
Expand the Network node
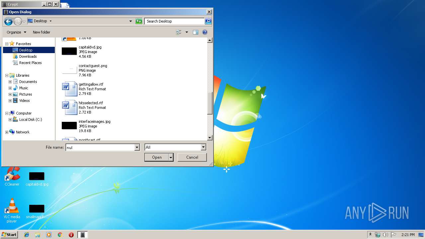7,132
